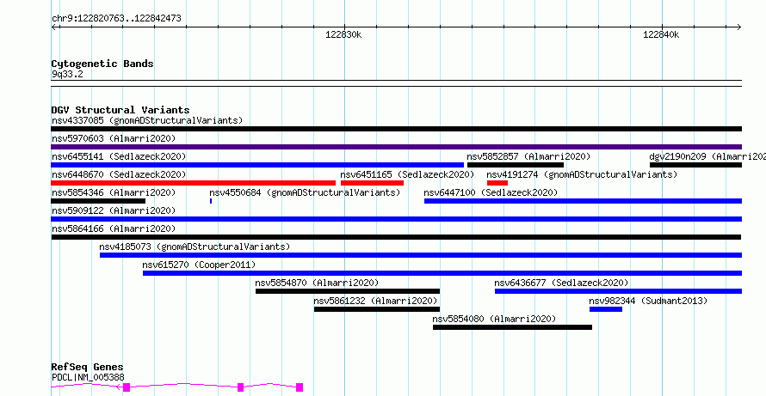Select the blue nsv4185073 variant bar
Screen dimensions: 766x396
pos(421,255)
